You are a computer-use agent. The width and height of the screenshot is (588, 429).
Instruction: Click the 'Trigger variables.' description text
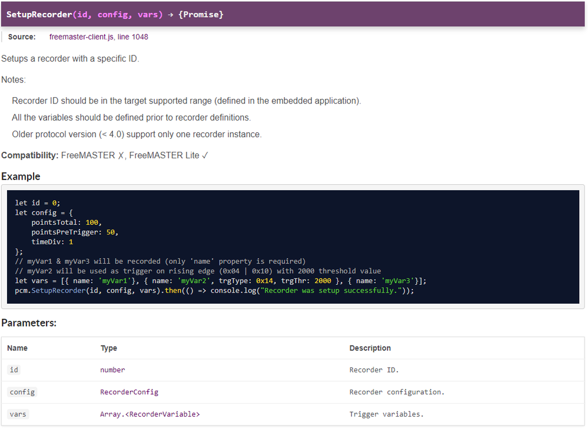(386, 414)
